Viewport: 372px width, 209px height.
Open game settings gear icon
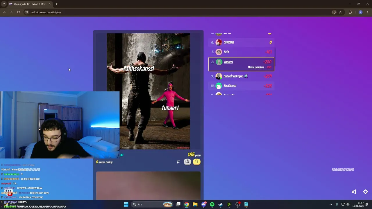[x=366, y=192]
